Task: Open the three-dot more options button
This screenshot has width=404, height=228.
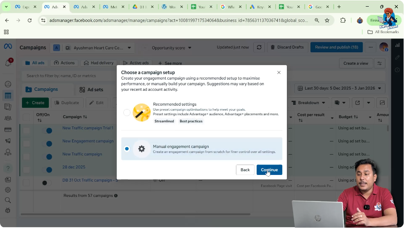Action: pyautogui.click(x=370, y=47)
